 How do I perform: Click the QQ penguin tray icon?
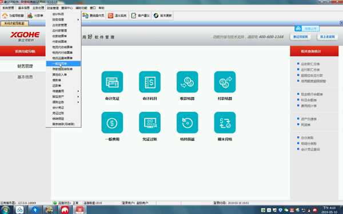309,210
